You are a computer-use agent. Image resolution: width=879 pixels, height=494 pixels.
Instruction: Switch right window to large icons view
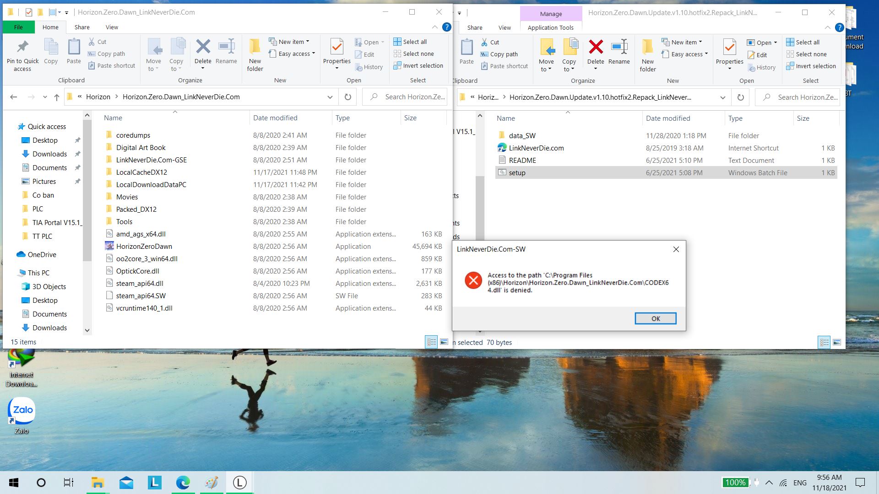(x=837, y=342)
